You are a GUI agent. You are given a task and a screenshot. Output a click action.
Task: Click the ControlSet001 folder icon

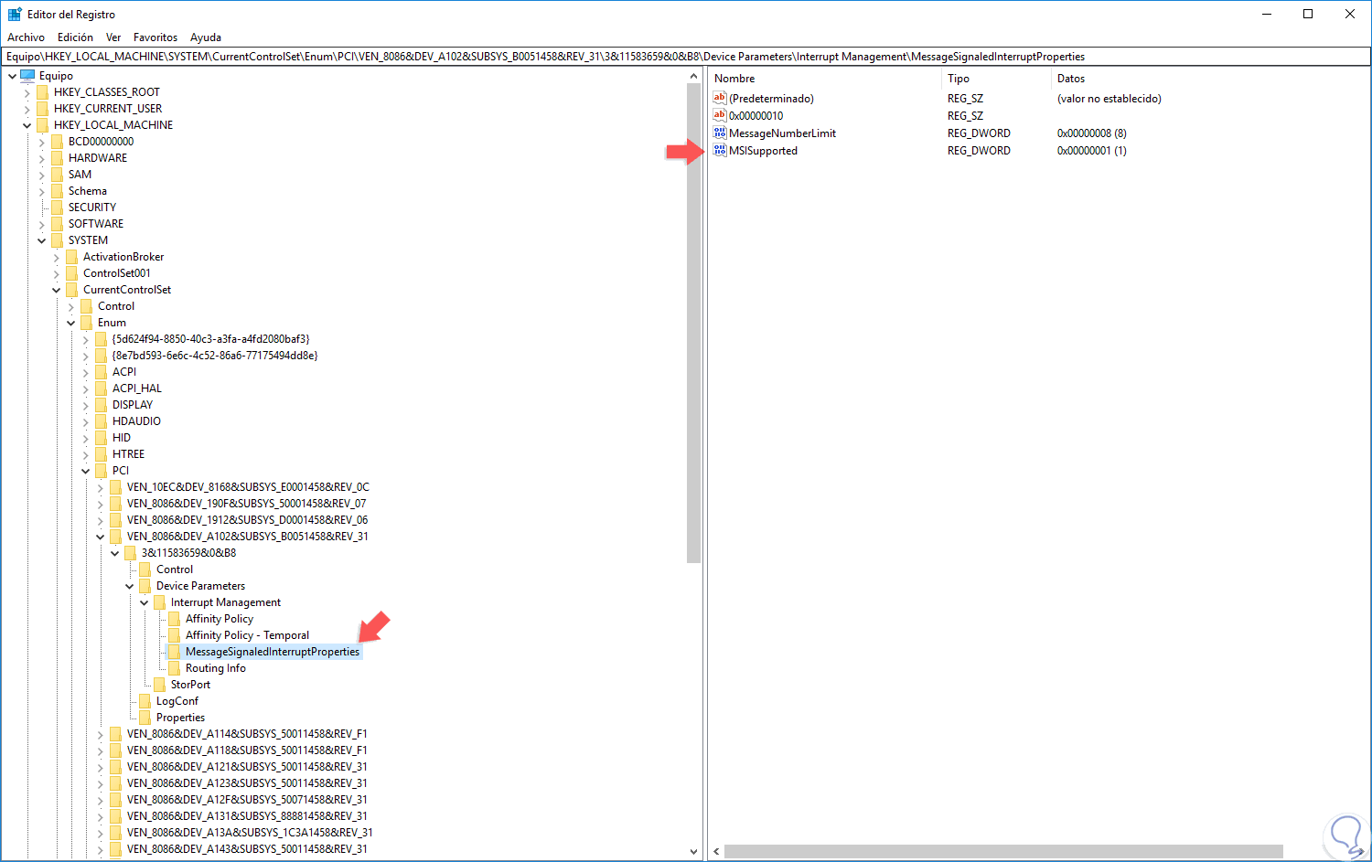[x=72, y=273]
